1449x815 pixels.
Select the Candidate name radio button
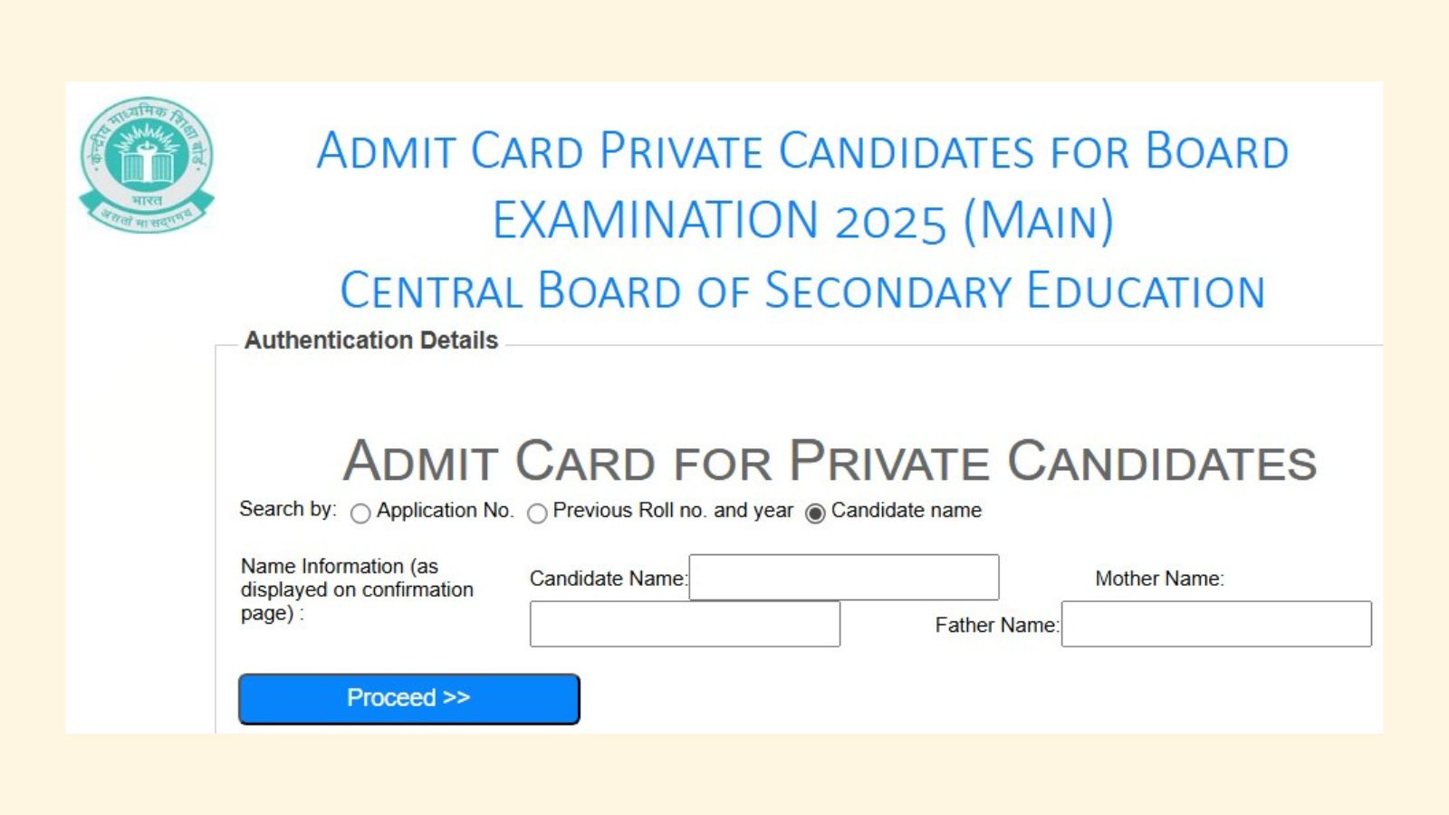(815, 513)
